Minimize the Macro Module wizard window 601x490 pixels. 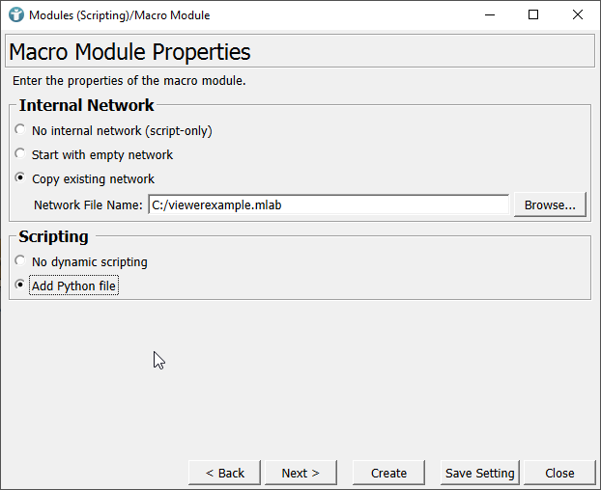489,14
